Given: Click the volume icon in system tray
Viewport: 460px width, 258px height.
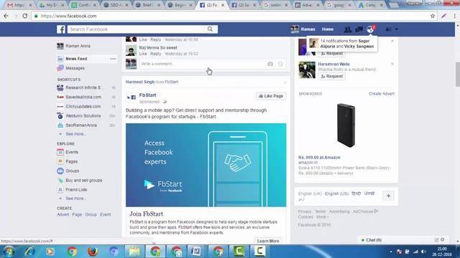Looking at the screenshot, I should (x=423, y=252).
